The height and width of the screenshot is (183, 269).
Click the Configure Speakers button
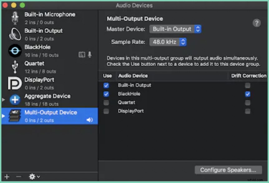coord(228,170)
